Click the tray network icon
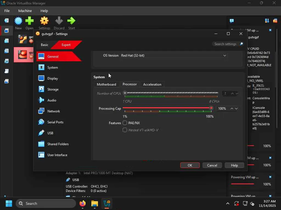Screen dimensions: 281x210 [245, 203]
